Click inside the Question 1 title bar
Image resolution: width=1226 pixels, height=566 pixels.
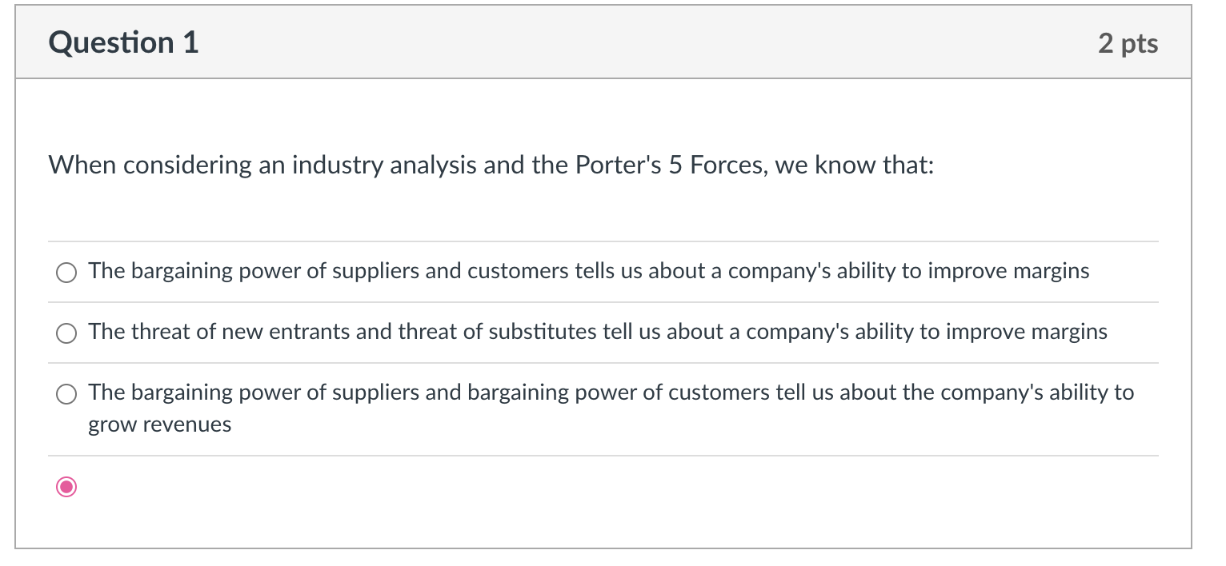[x=560, y=42]
